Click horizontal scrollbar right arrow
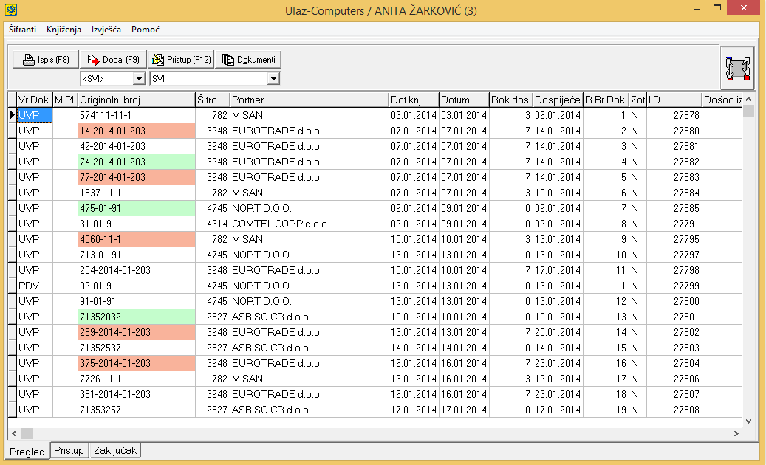 coord(736,433)
